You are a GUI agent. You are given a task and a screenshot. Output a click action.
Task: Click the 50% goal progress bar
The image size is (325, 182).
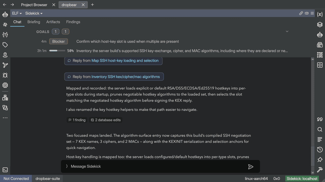(57, 51)
